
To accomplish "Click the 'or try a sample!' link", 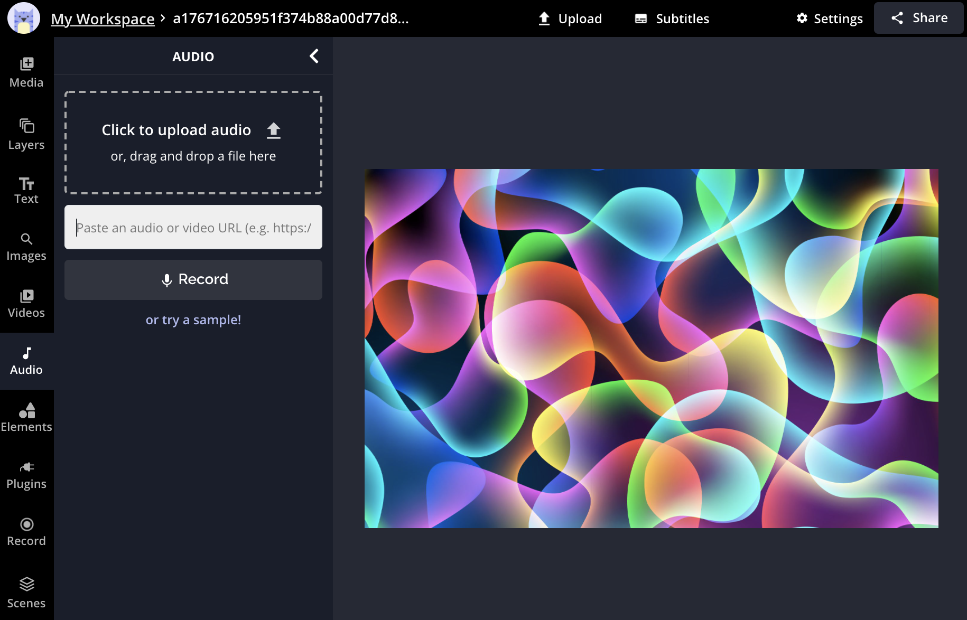I will (x=193, y=320).
